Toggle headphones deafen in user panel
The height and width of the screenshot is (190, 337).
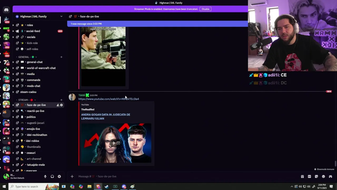(x=52, y=177)
